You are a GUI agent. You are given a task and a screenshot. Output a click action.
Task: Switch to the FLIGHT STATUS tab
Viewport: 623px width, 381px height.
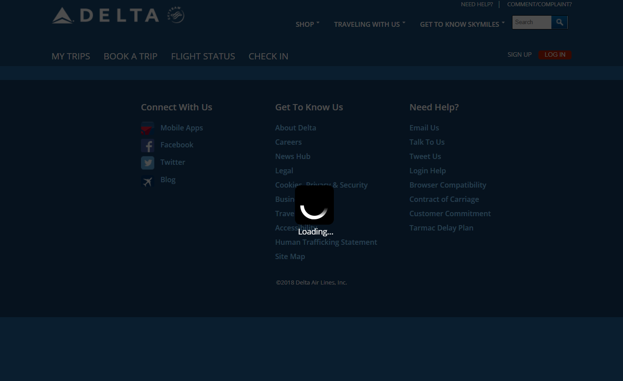pyautogui.click(x=203, y=56)
